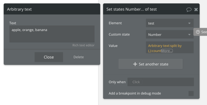Click the Element label

coord(115,23)
